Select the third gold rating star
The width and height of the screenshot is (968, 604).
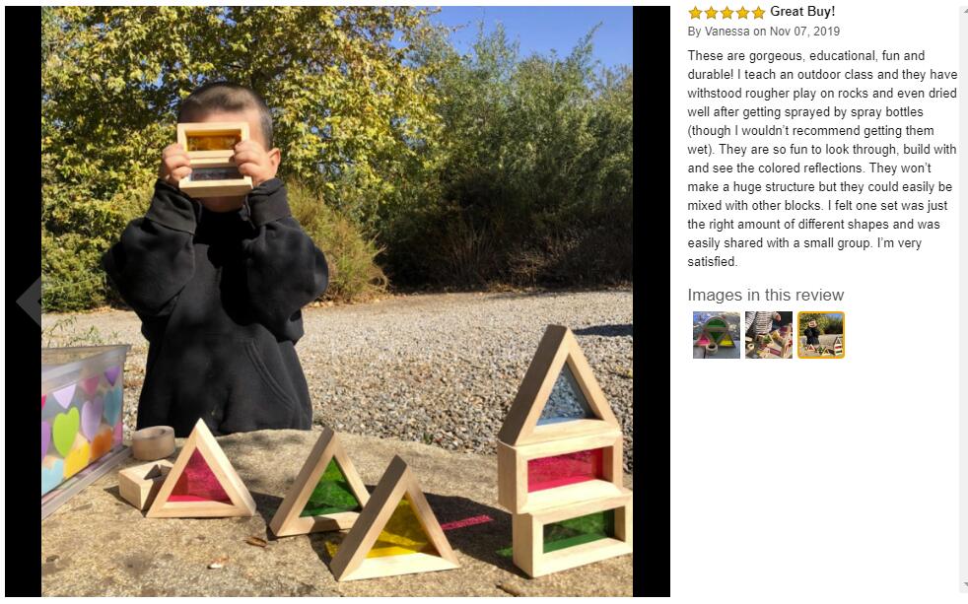(x=726, y=13)
